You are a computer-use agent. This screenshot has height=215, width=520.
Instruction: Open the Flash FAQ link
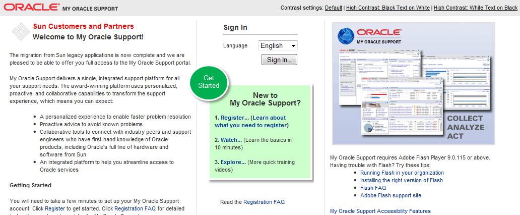[x=373, y=188]
